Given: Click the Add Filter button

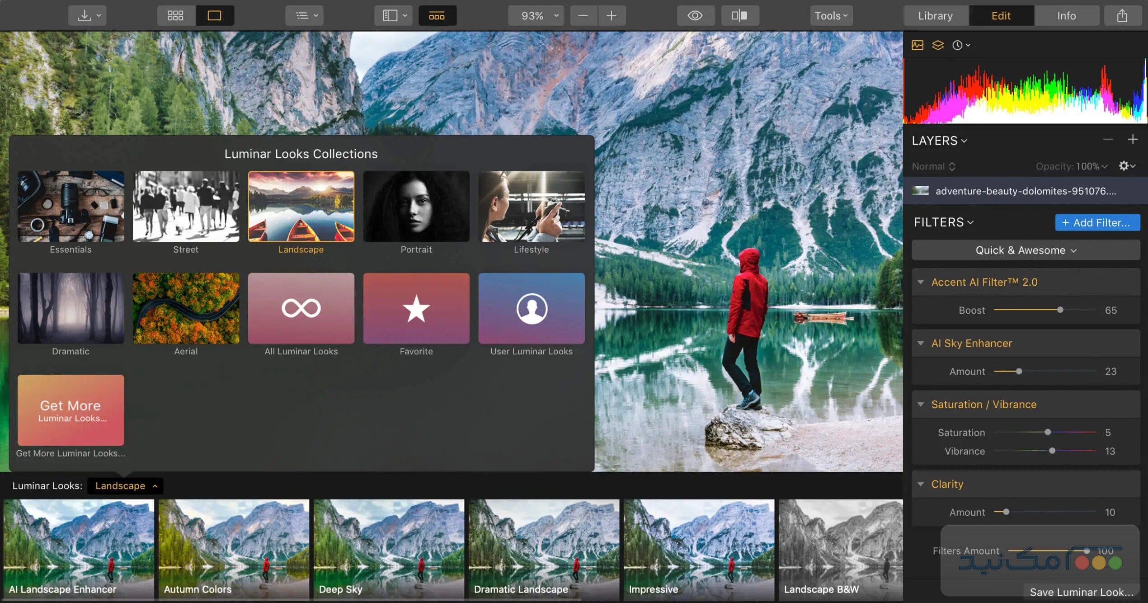Looking at the screenshot, I should point(1097,222).
